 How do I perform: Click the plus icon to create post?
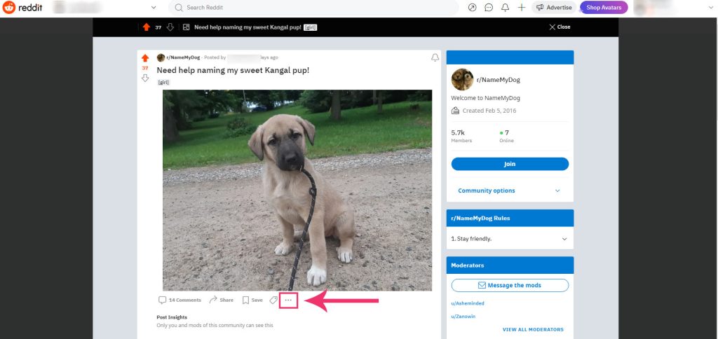[x=522, y=8]
